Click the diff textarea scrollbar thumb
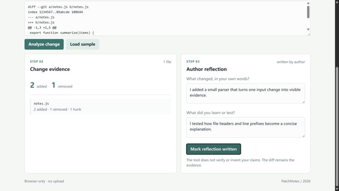 click(308, 12)
